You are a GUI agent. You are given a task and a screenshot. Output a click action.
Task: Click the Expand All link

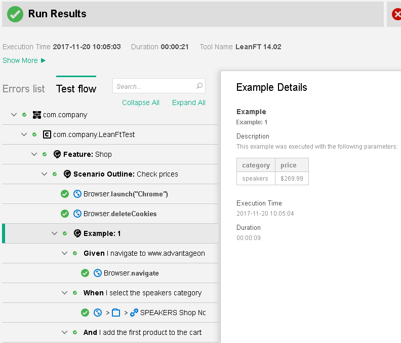[x=188, y=102]
